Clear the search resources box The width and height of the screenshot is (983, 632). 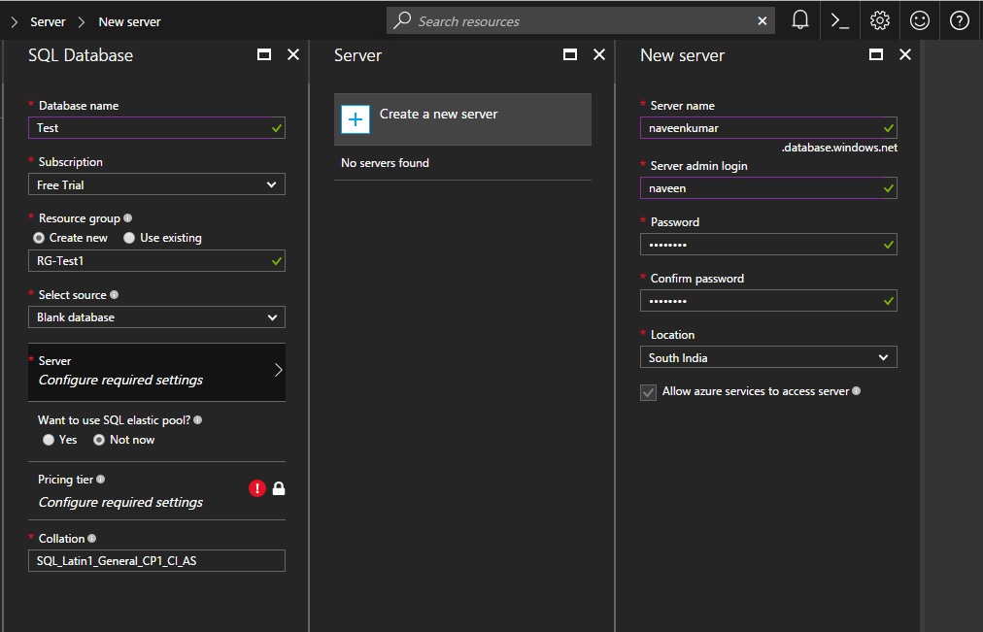tap(763, 19)
